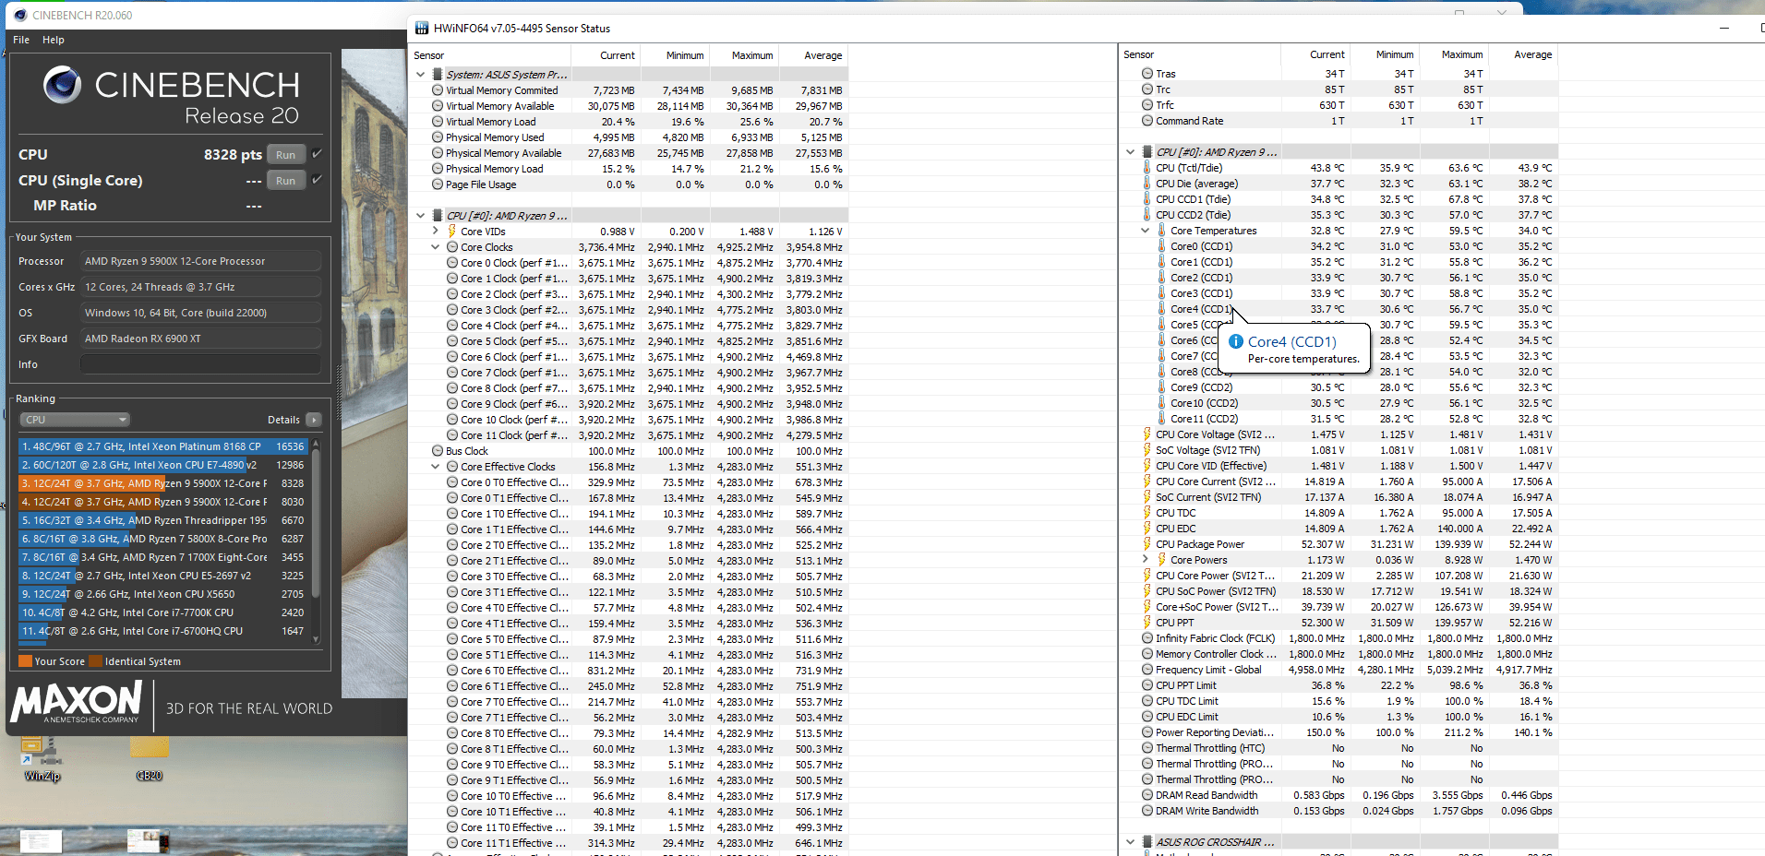Open the CPU ranking dropdown
Viewport: 1765px width, 856px height.
click(x=75, y=420)
